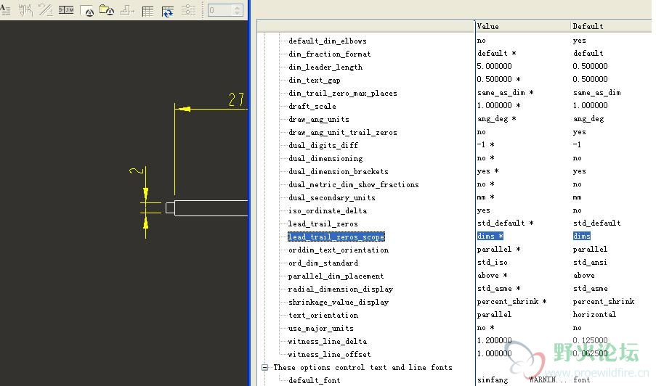This screenshot has height=386, width=656.
Task: Click the dimension text box icon
Action: point(66,10)
